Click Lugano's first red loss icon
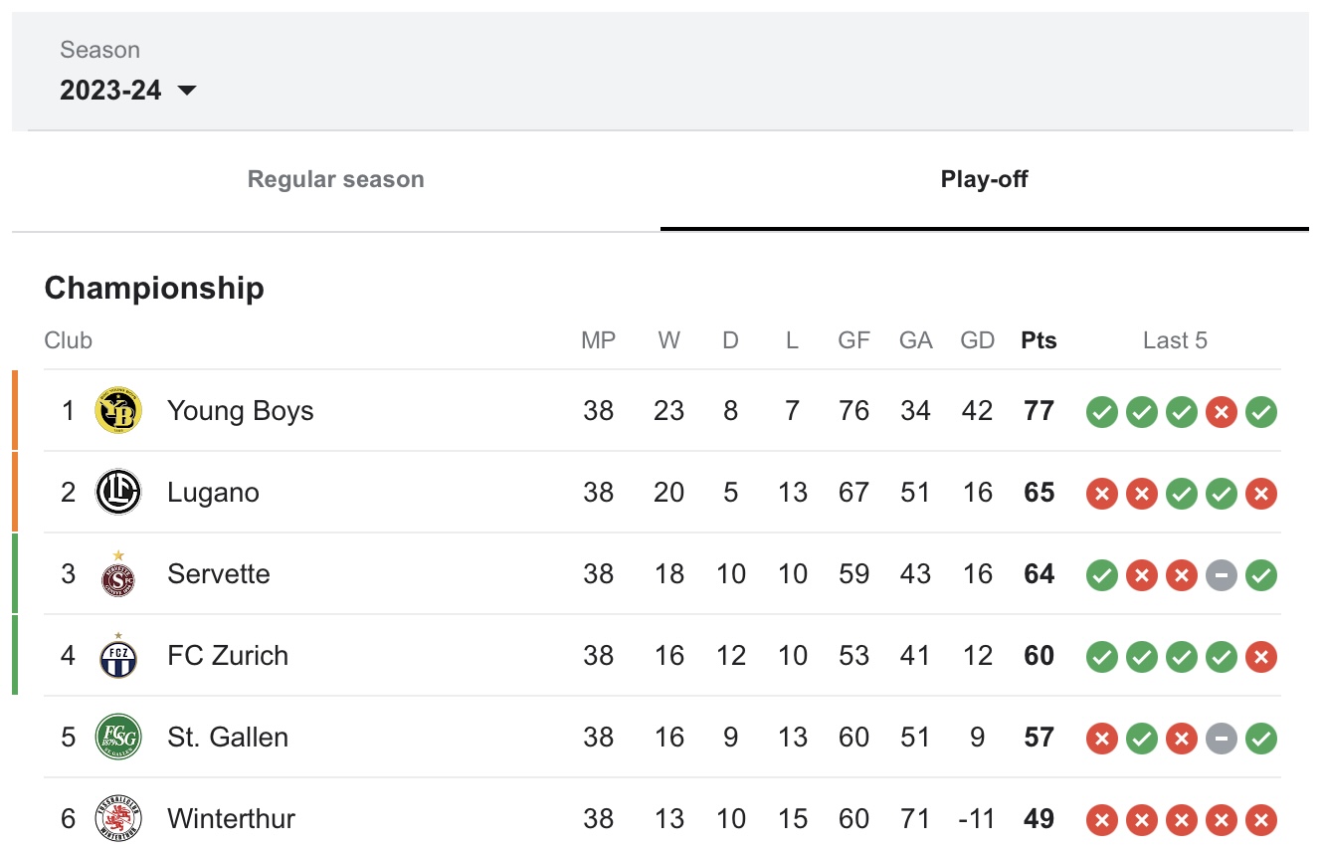 [1101, 493]
